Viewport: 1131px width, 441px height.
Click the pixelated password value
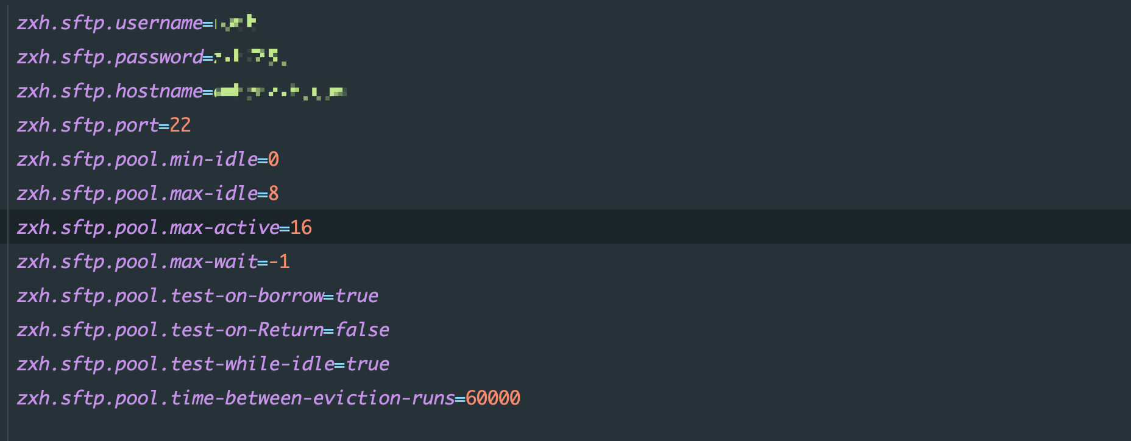(250, 57)
